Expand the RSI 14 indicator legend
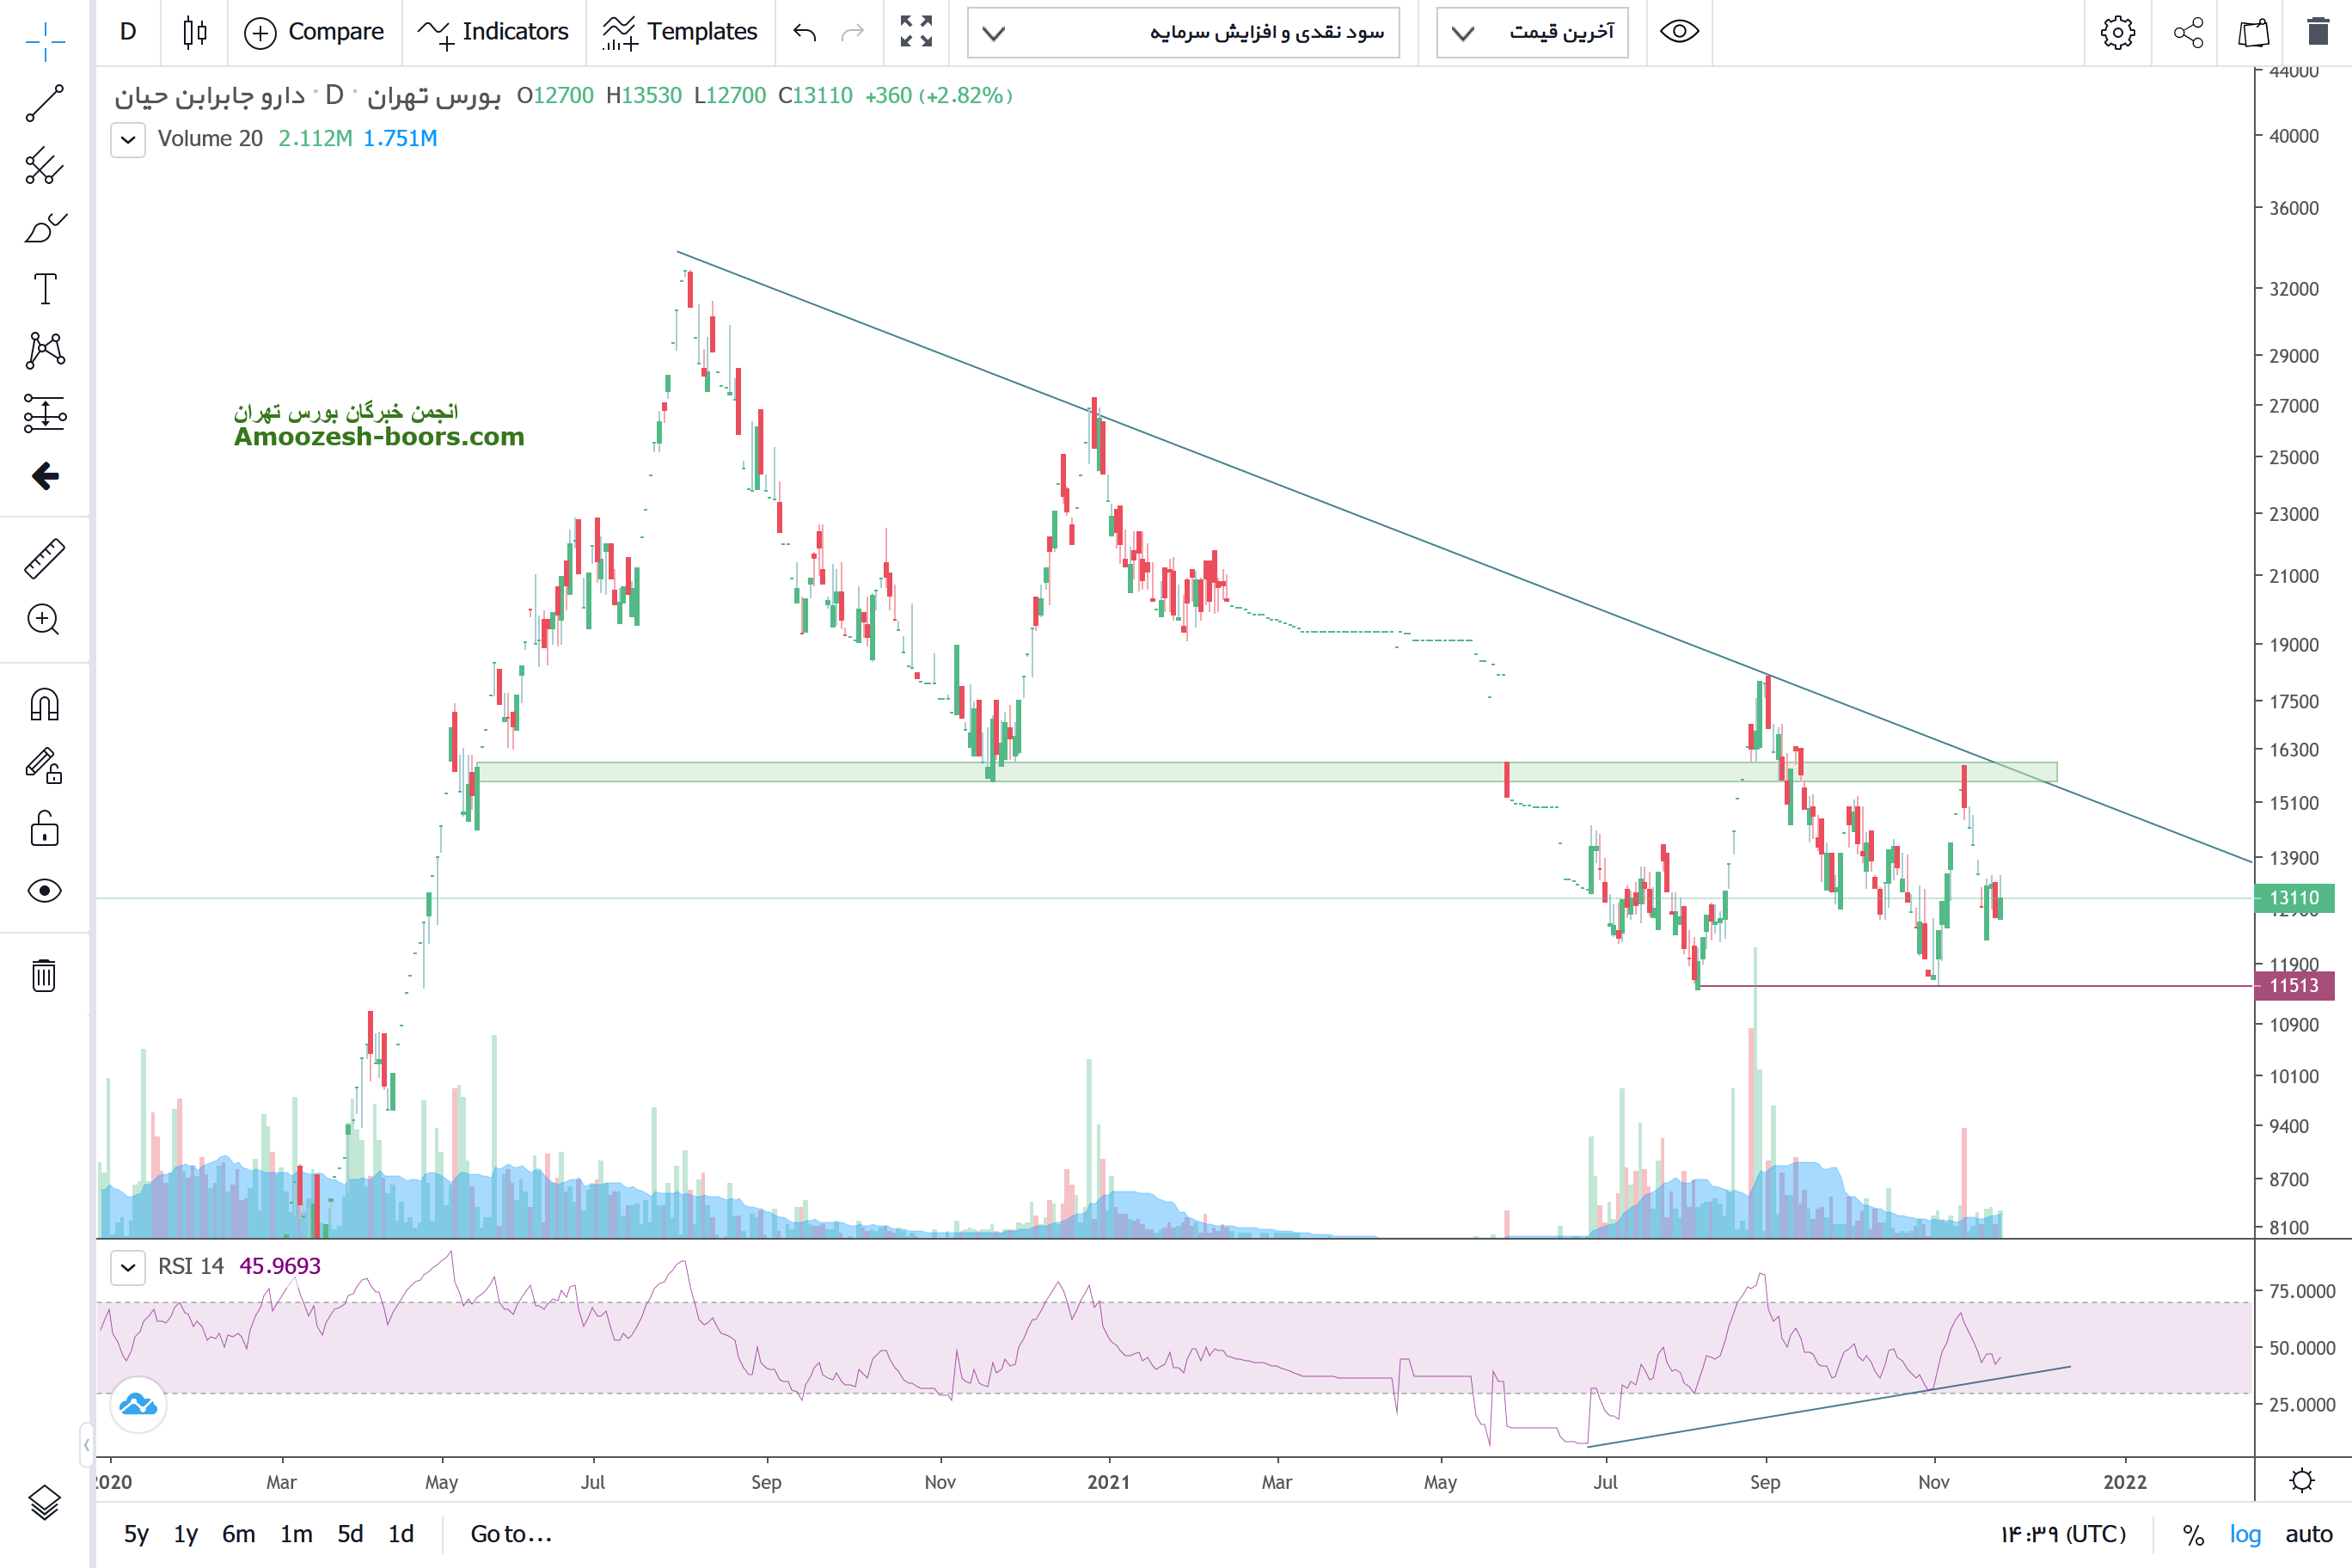Image resolution: width=2352 pixels, height=1568 pixels. (x=128, y=1267)
